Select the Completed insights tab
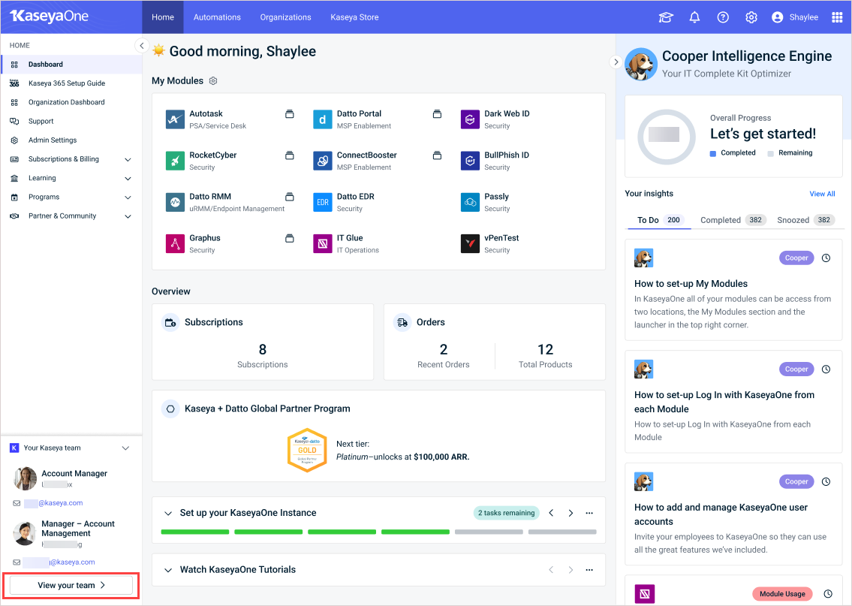Image resolution: width=852 pixels, height=606 pixels. click(721, 220)
